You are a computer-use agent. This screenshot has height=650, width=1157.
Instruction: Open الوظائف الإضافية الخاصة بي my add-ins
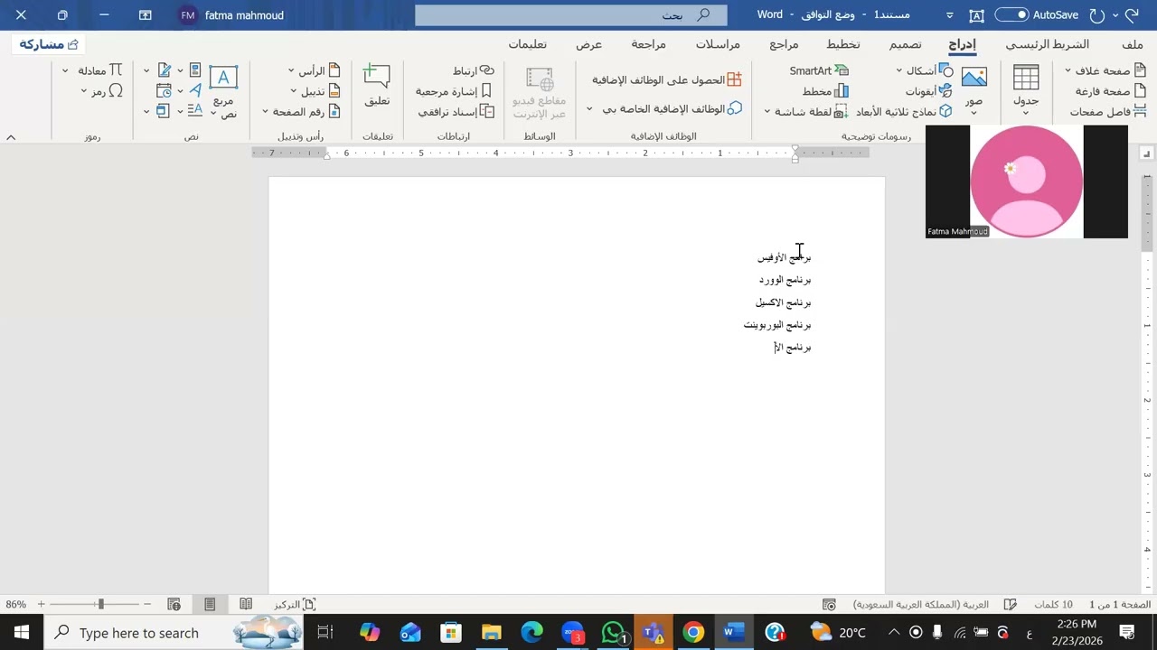[x=673, y=108]
